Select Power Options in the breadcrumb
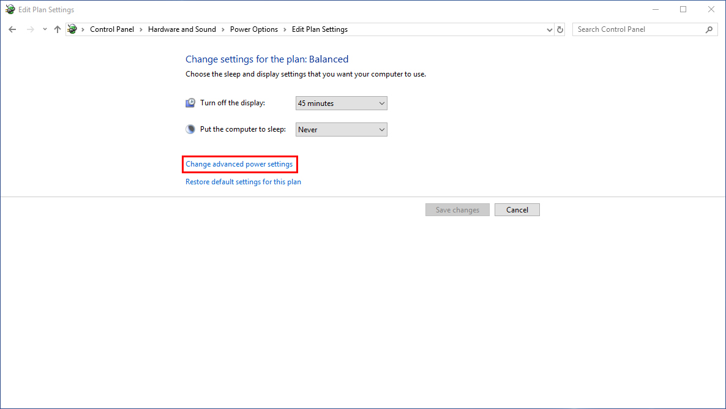This screenshot has width=726, height=409. point(253,29)
